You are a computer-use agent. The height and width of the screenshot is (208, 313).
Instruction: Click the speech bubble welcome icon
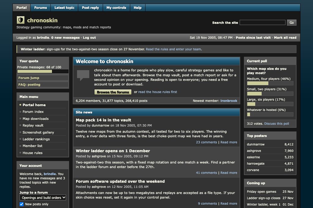pos(83,75)
